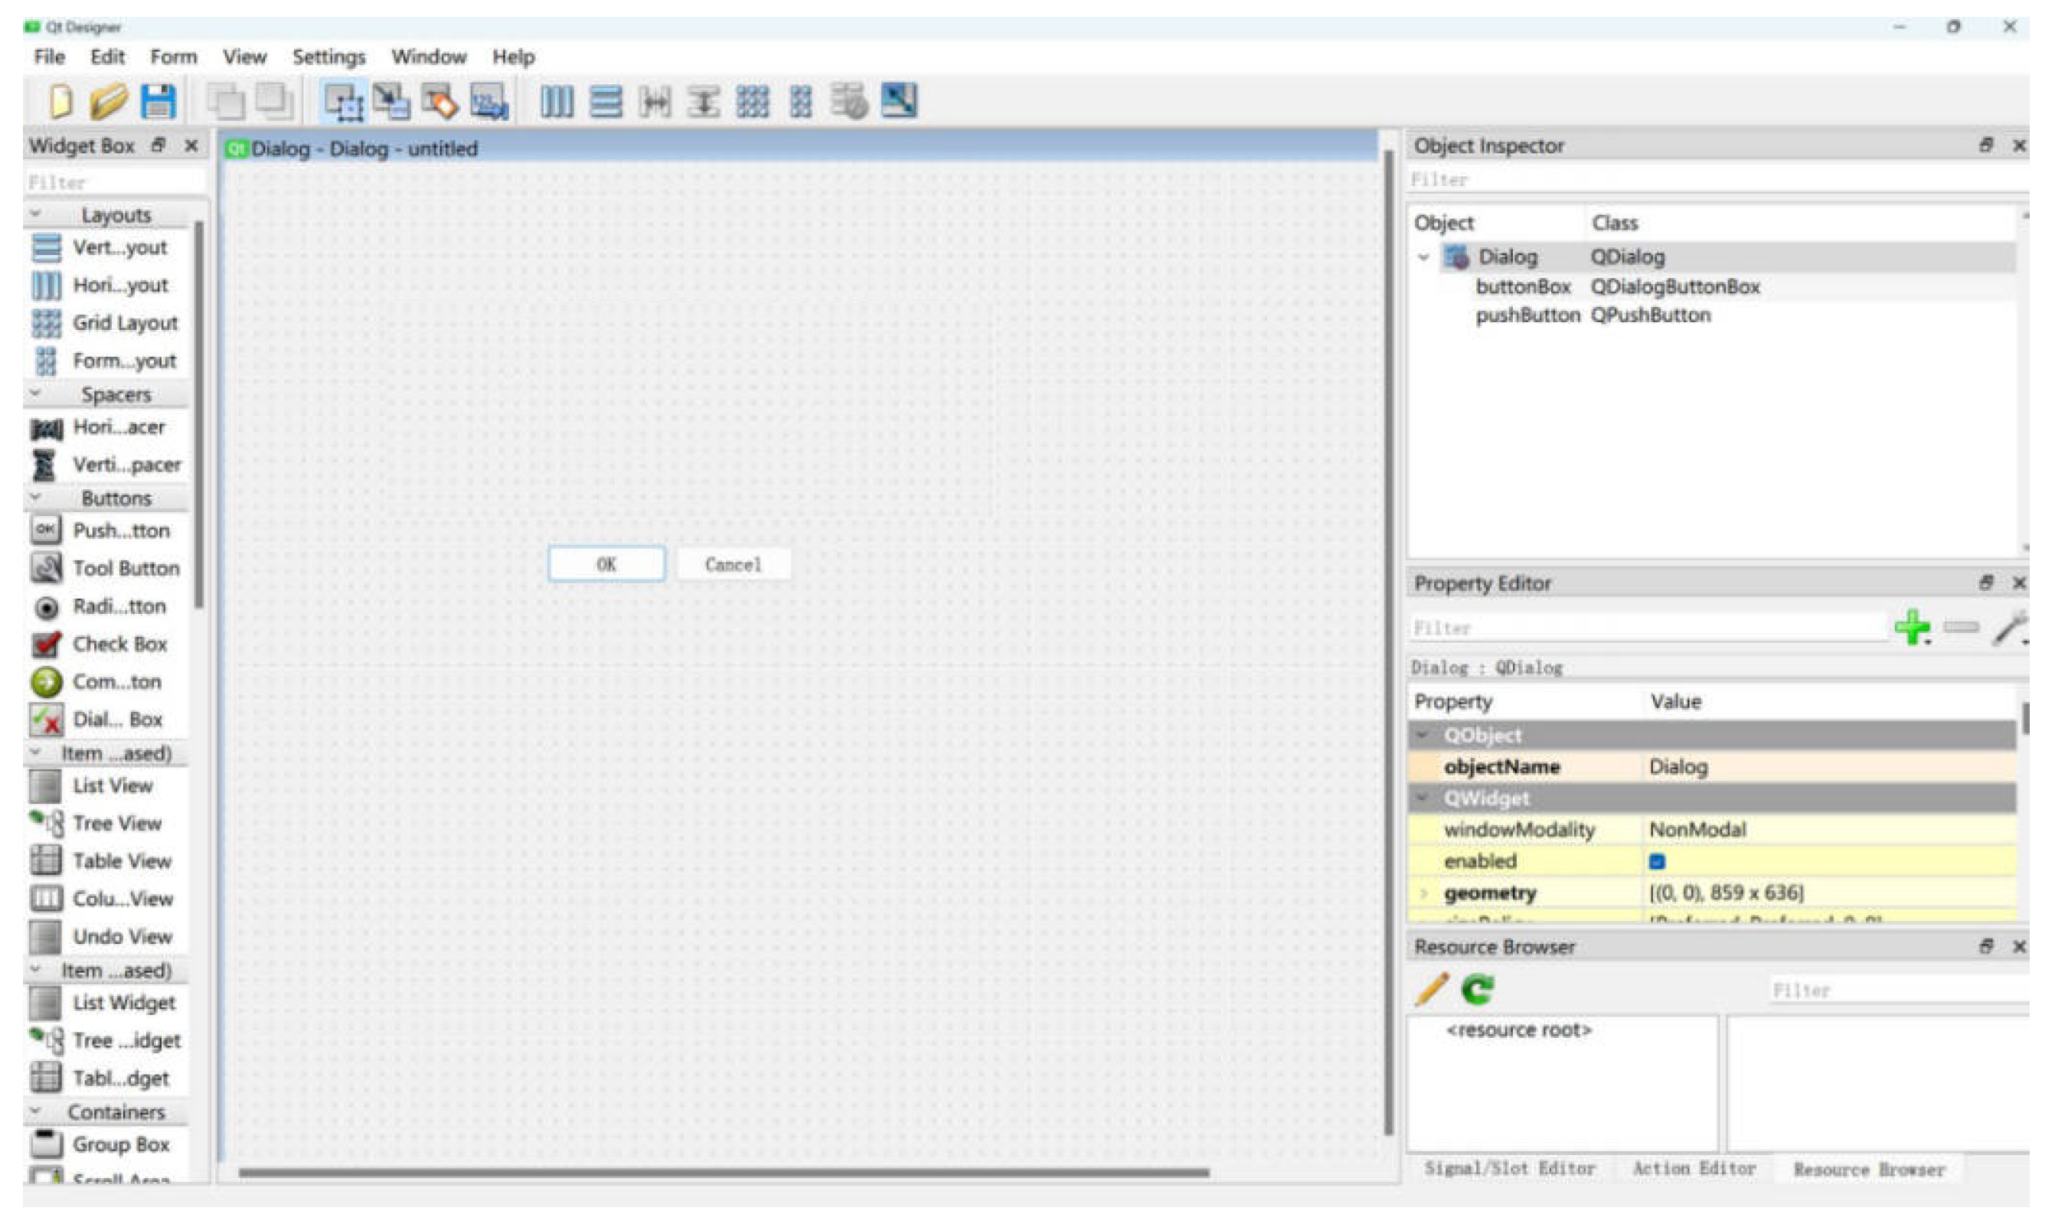
Task: Collapse the Dialog node in Object Inspector
Action: pyautogui.click(x=1423, y=257)
